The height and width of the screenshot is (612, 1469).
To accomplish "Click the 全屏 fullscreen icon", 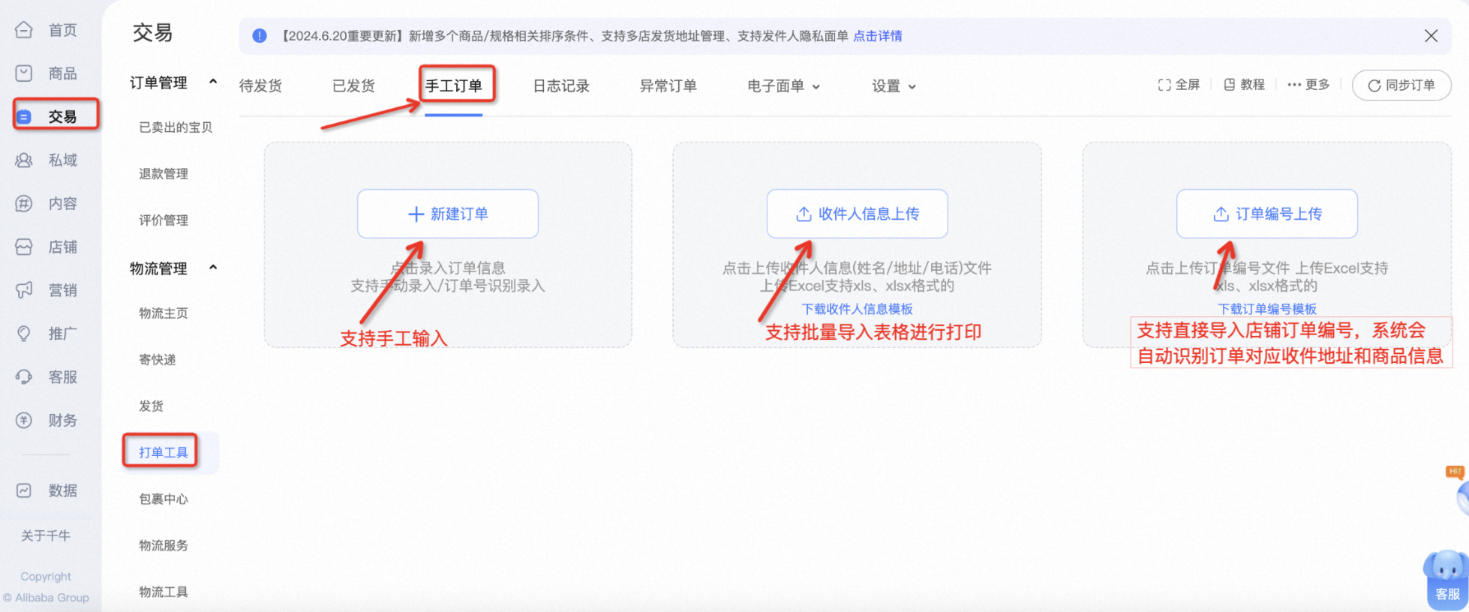I will click(1164, 85).
